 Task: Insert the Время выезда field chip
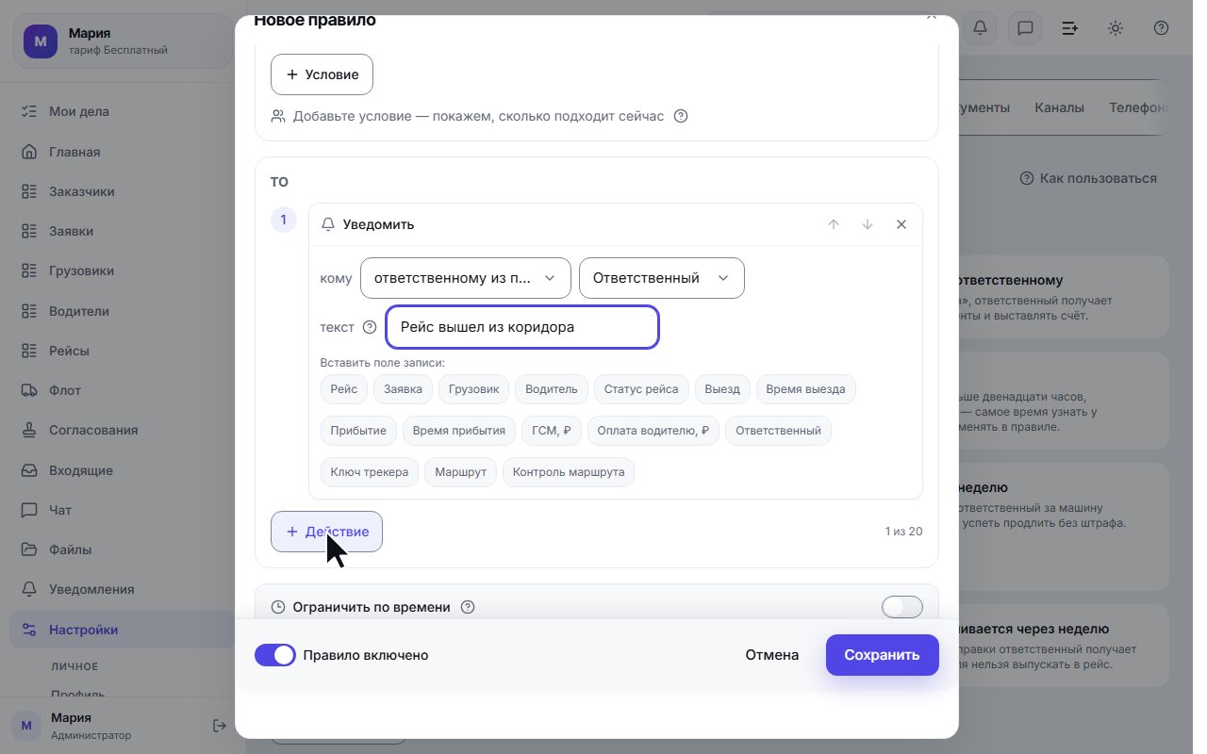[x=806, y=389]
